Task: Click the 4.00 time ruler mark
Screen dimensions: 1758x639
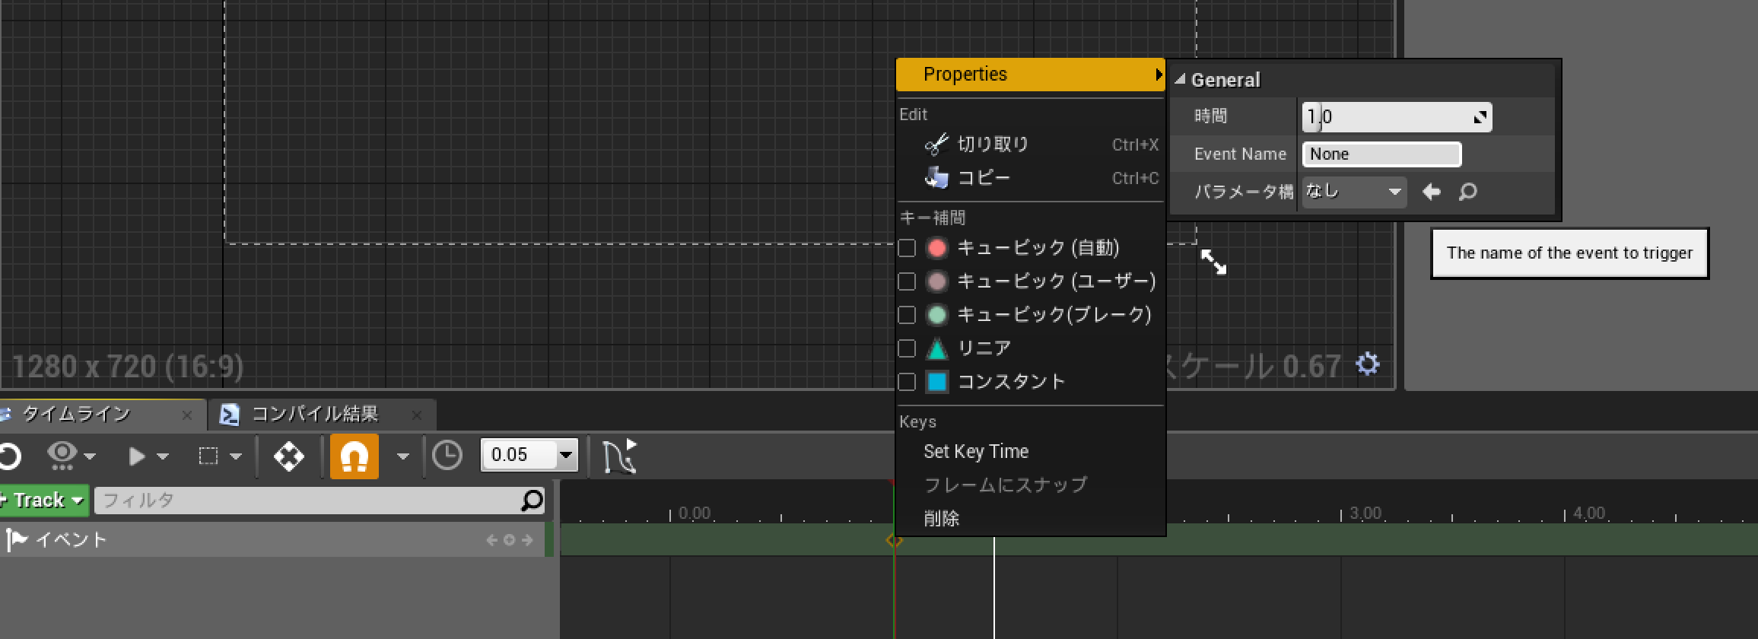Action: (x=1589, y=513)
